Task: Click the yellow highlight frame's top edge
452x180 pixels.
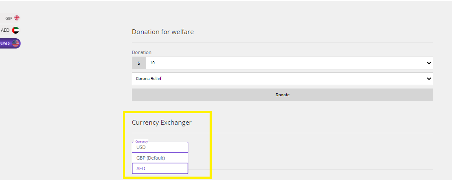Action: (x=167, y=112)
